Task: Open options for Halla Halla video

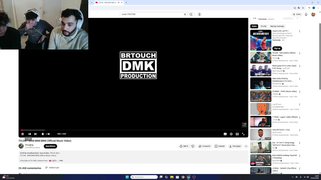Action: click(x=299, y=79)
